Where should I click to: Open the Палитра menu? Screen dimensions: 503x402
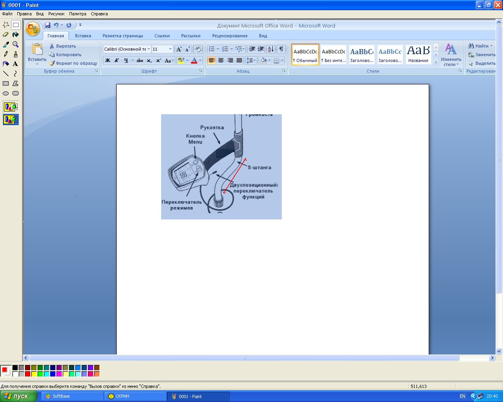coord(77,14)
